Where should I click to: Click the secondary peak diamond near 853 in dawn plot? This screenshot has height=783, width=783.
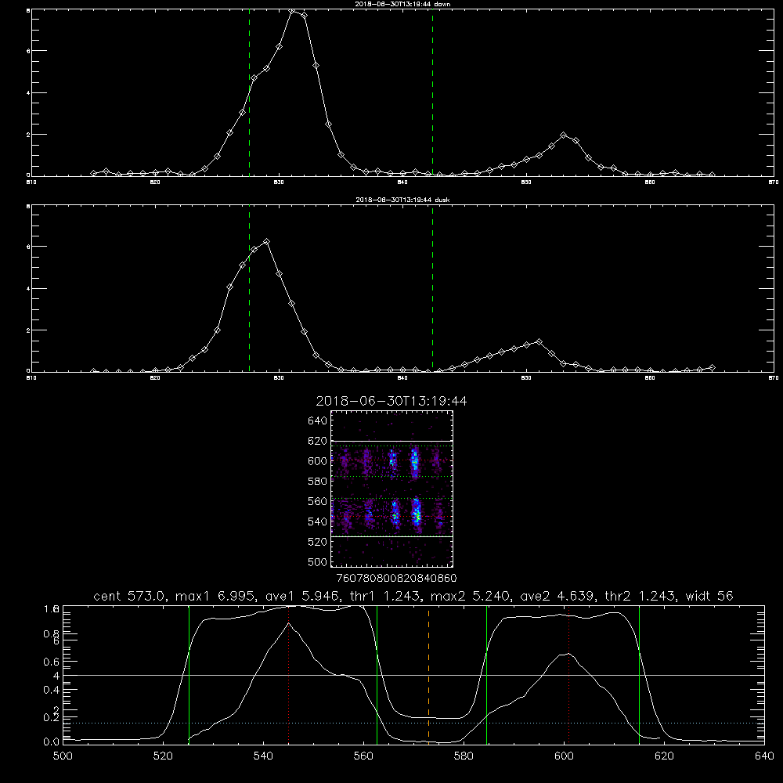click(564, 135)
